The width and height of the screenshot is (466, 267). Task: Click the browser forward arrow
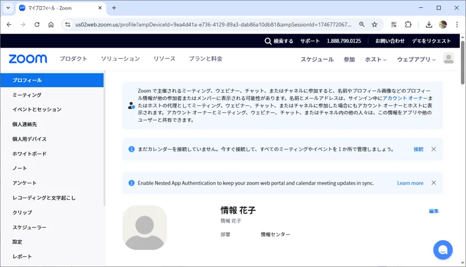pos(23,25)
